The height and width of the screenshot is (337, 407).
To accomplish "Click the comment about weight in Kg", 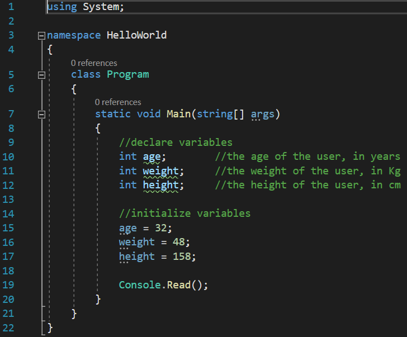I will [x=307, y=171].
